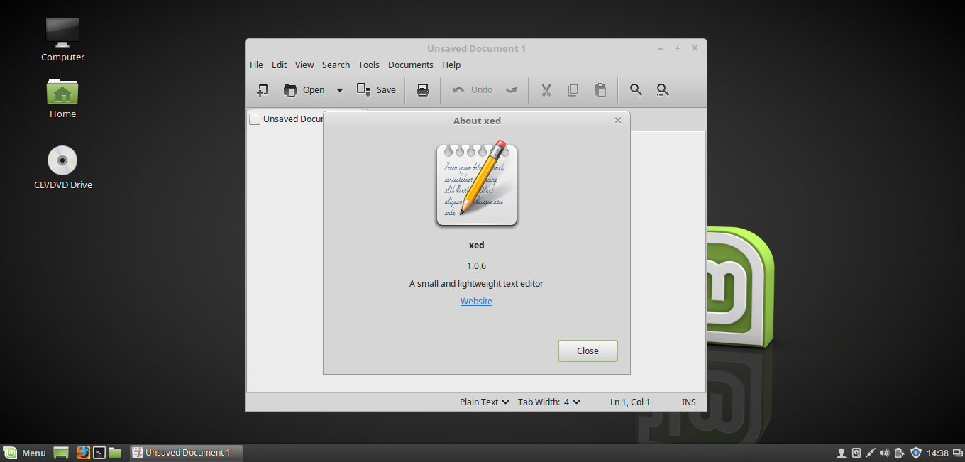965x462 pixels.
Task: Click the window list icon beside the clock
Action: [x=957, y=453]
